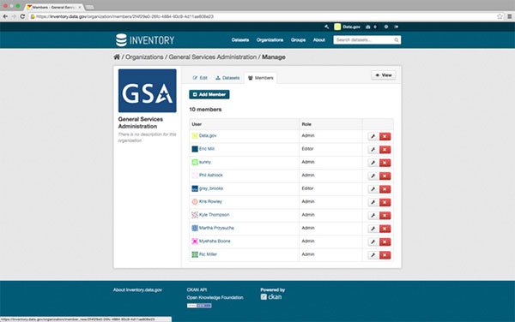
Task: Click browser reload button
Action: 22,16
